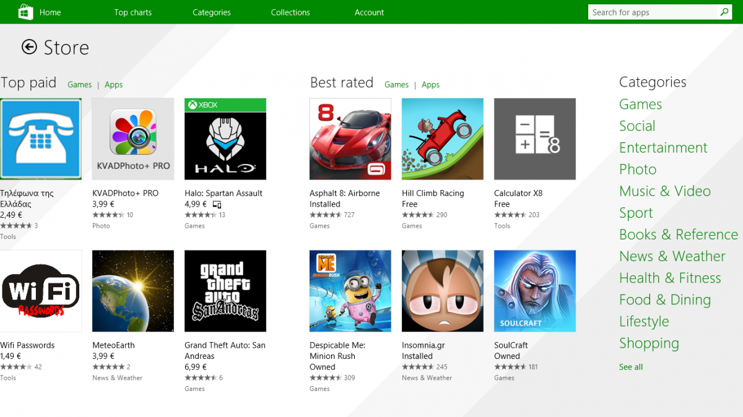Open the News & Weather category
743x417 pixels.
click(672, 256)
